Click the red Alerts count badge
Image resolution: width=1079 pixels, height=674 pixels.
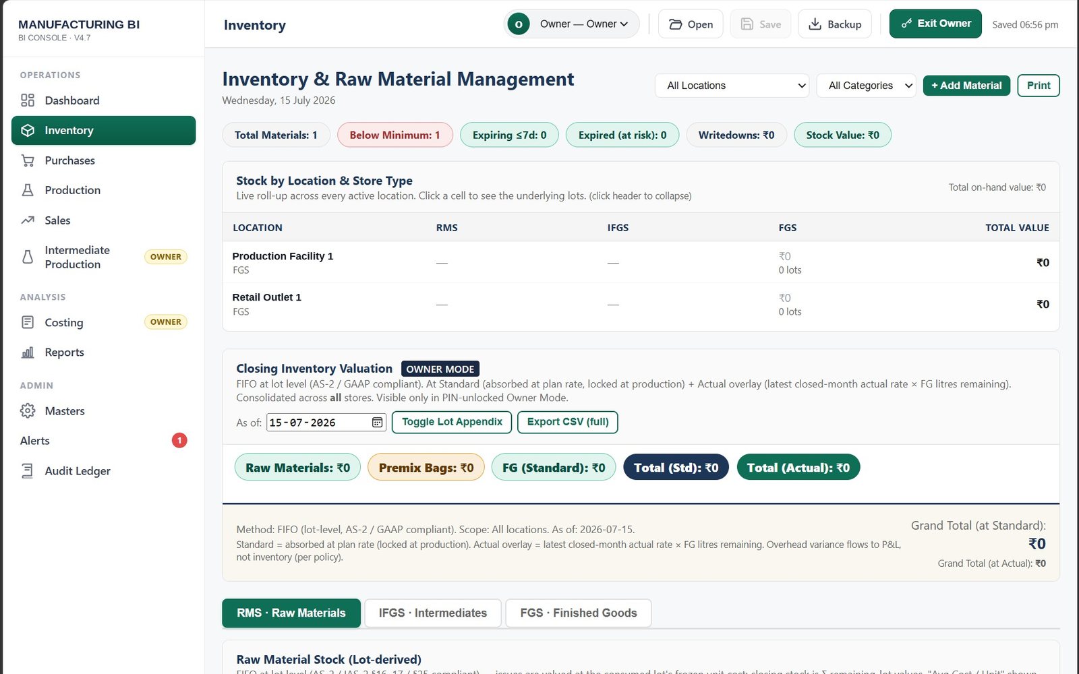179,440
